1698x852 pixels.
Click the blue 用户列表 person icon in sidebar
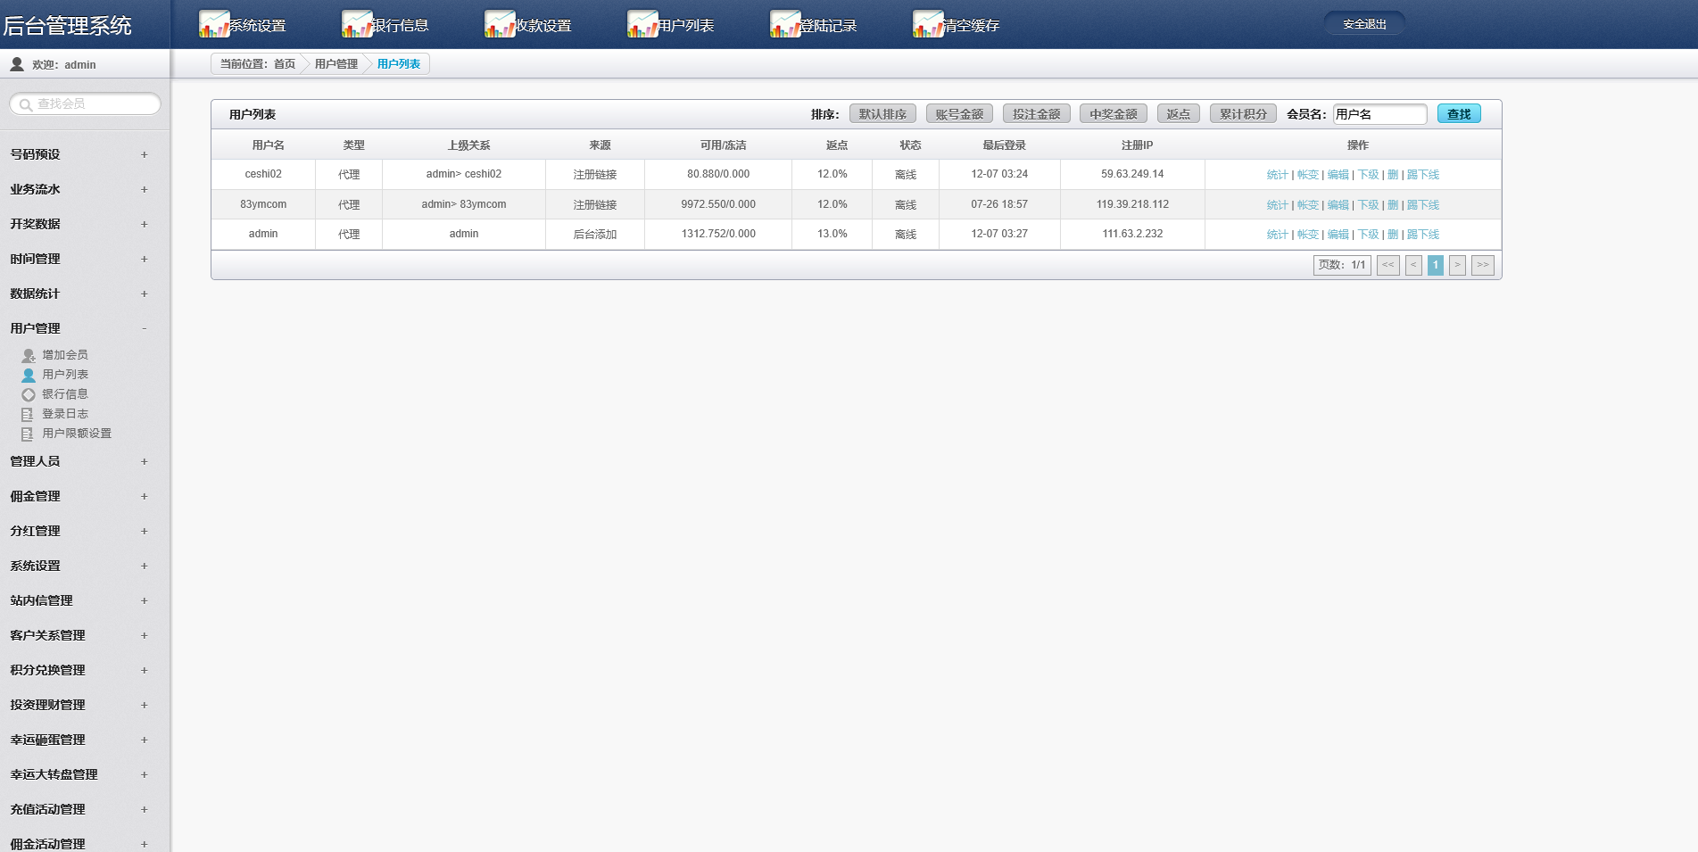(29, 375)
